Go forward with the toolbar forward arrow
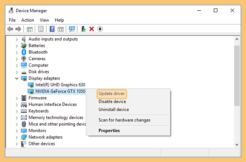 [18, 29]
